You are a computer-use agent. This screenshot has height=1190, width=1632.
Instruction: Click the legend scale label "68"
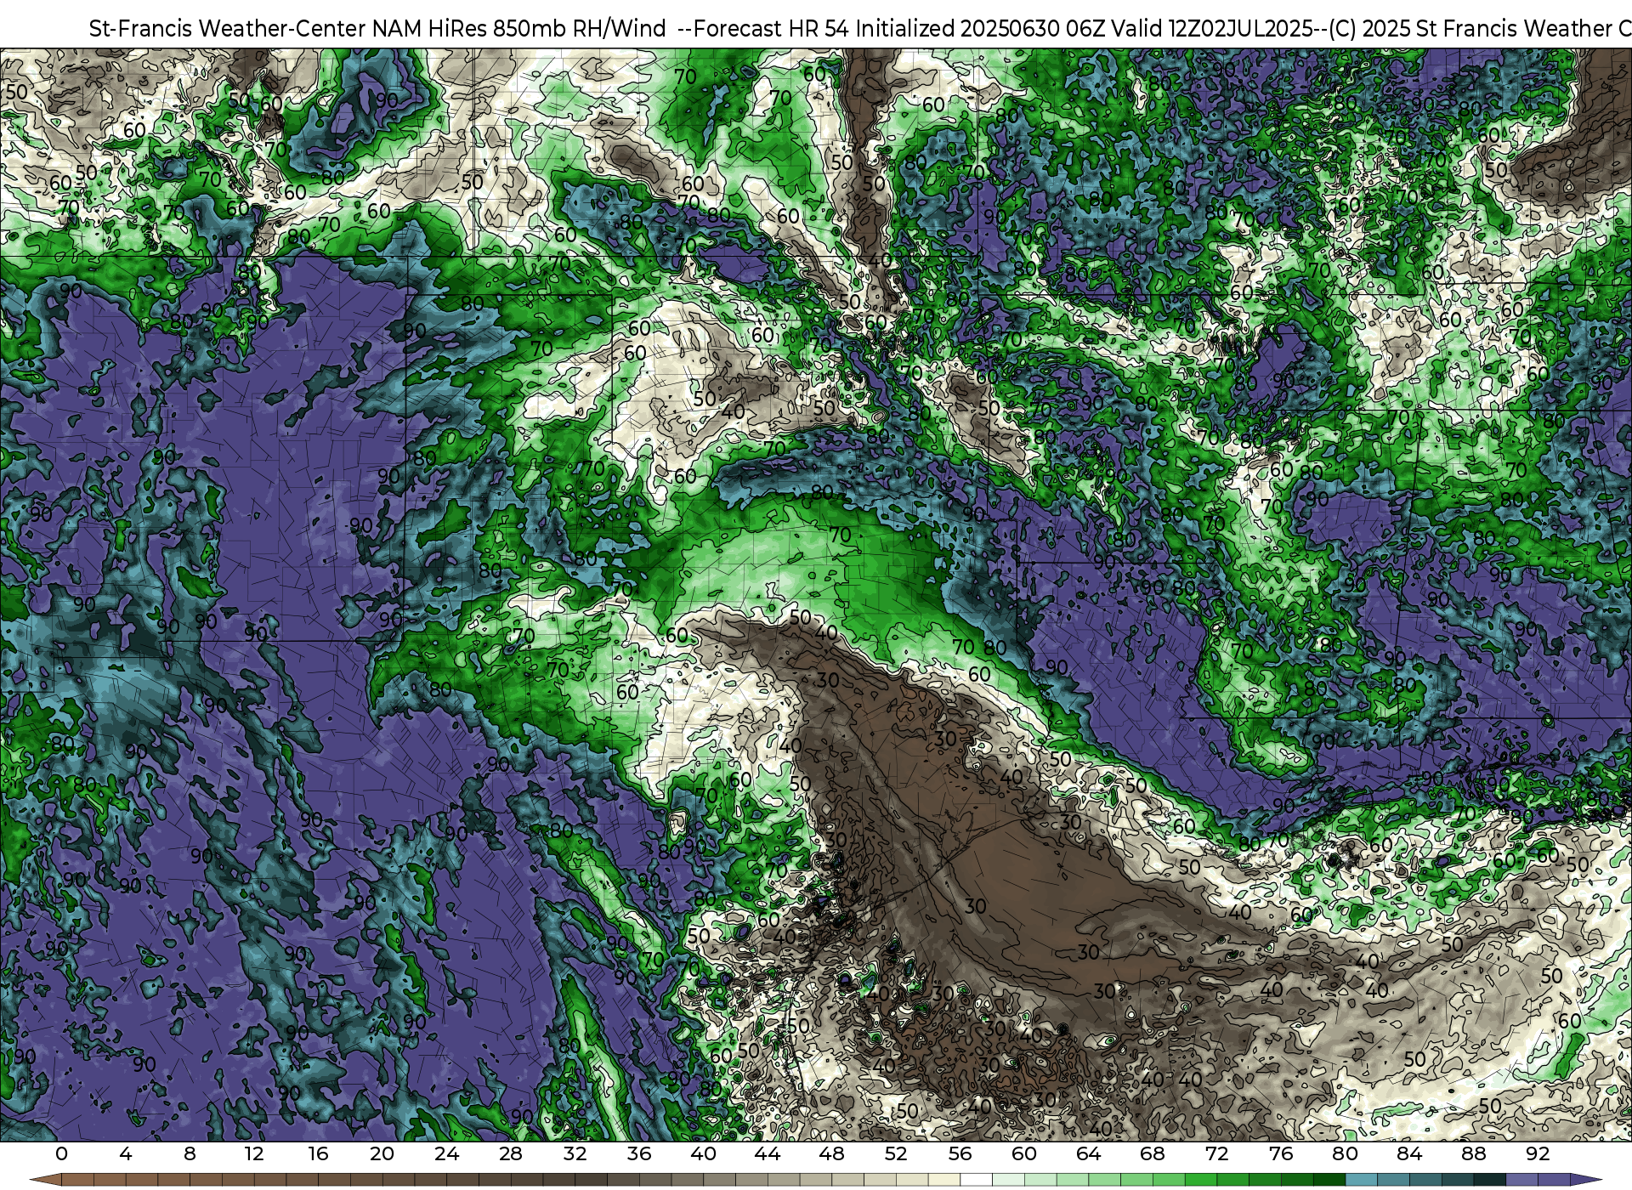[1153, 1153]
